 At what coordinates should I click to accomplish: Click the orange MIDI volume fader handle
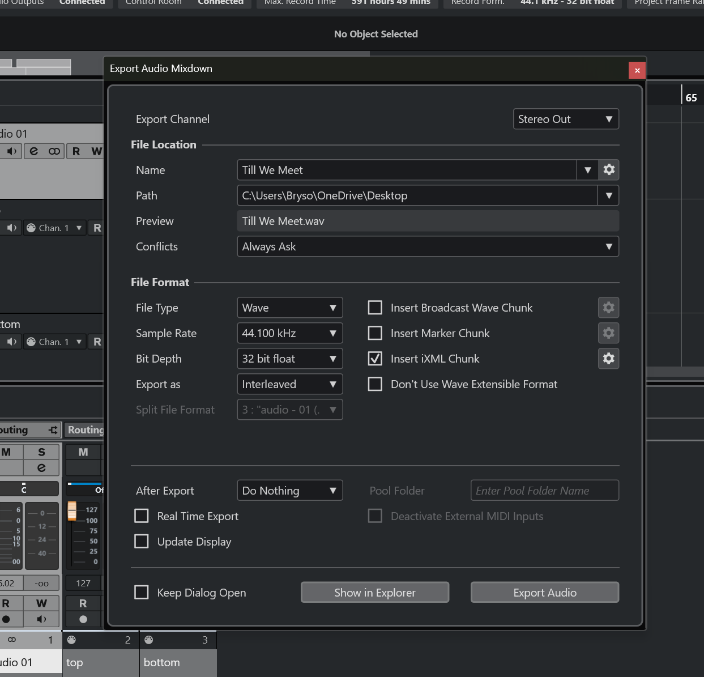(x=72, y=510)
